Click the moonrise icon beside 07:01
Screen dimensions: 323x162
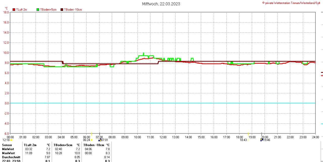pyautogui.click(x=100, y=140)
